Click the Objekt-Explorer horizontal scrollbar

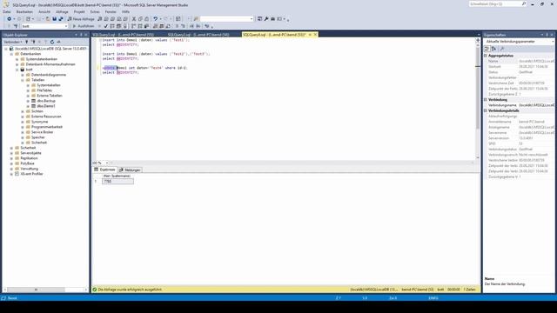coord(36,290)
